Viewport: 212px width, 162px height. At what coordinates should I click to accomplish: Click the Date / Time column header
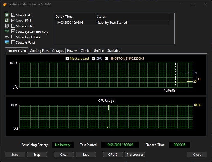coord(75,17)
